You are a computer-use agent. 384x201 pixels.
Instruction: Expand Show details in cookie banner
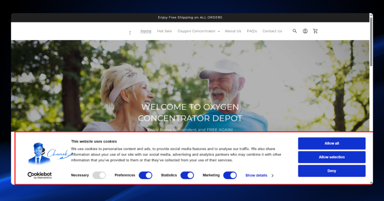point(256,175)
